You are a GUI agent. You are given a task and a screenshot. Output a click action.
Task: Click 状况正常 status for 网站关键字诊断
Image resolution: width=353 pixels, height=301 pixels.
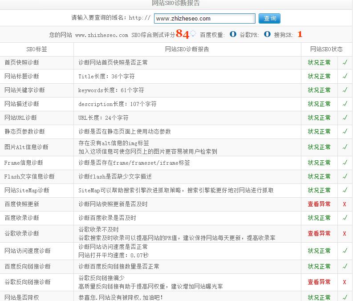(319, 90)
